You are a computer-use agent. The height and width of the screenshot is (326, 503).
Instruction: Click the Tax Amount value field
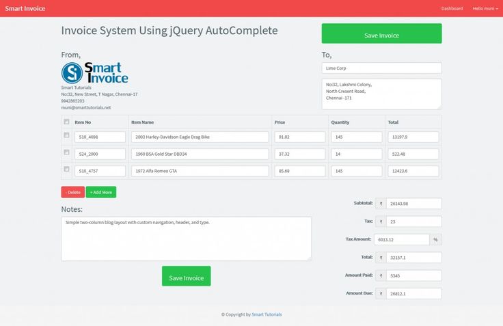[x=402, y=239]
